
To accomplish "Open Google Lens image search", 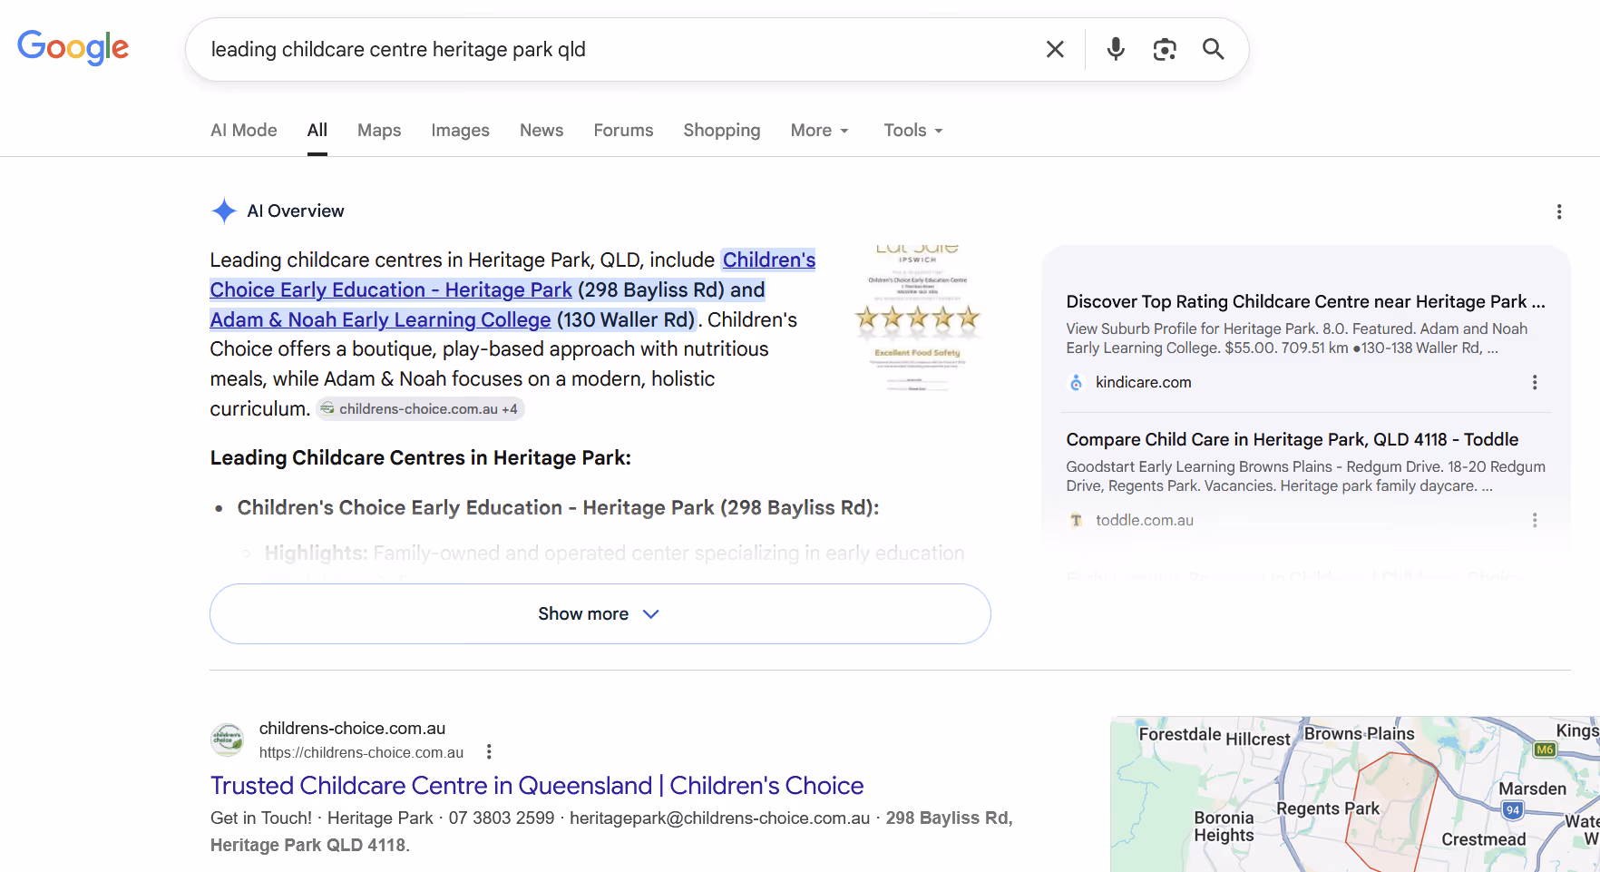I will point(1165,49).
